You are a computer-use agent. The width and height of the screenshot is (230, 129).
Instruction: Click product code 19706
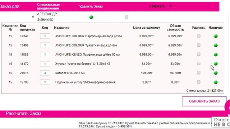click(x=24, y=82)
